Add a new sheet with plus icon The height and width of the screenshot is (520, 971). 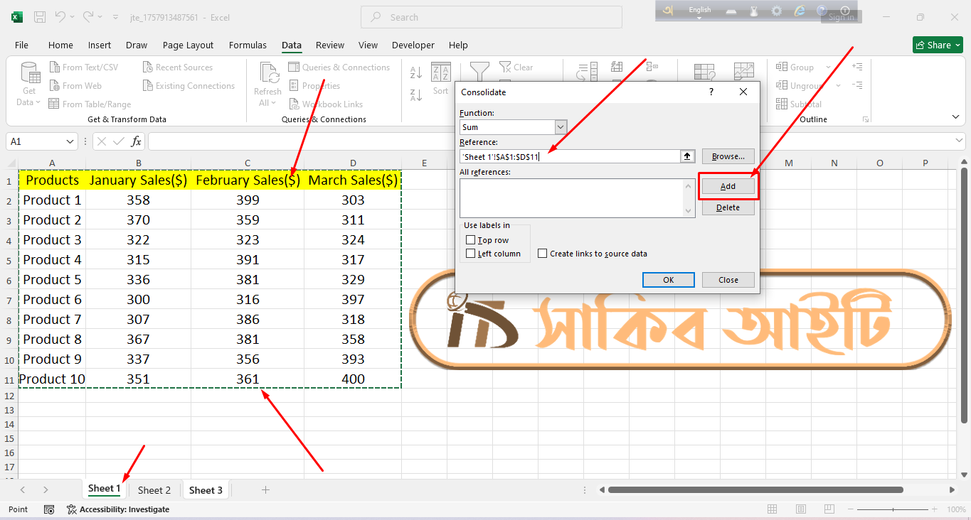click(265, 489)
